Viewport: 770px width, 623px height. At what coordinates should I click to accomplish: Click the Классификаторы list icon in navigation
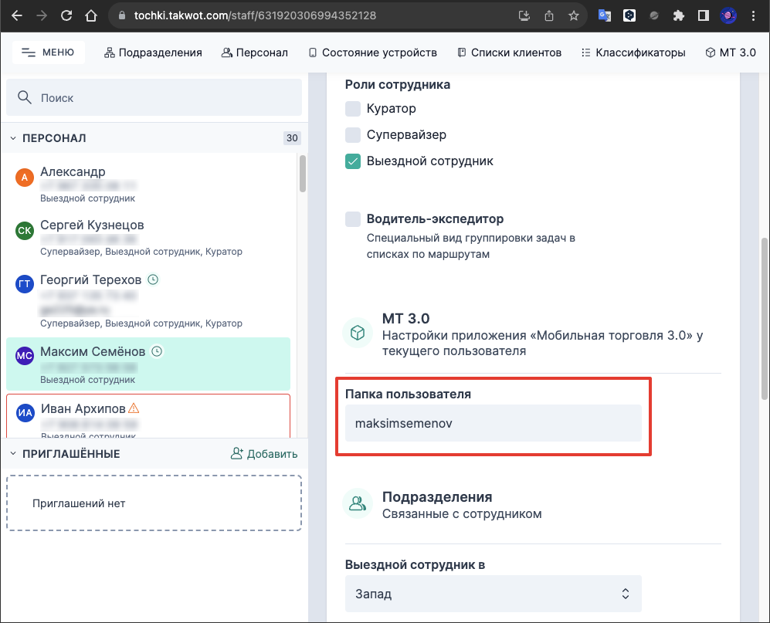[x=587, y=52]
